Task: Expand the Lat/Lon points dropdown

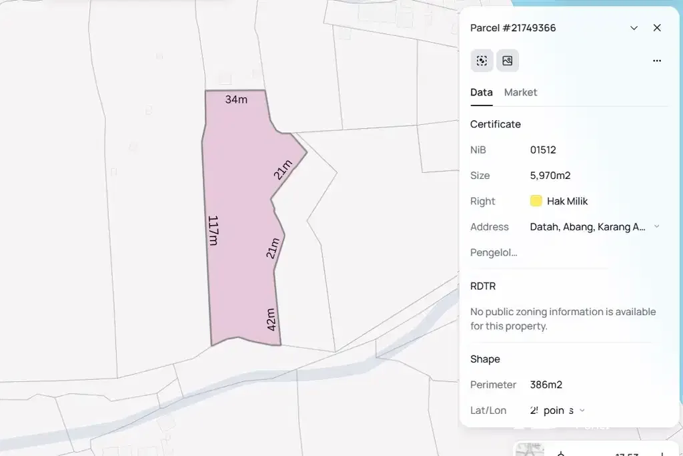Action: 582,411
